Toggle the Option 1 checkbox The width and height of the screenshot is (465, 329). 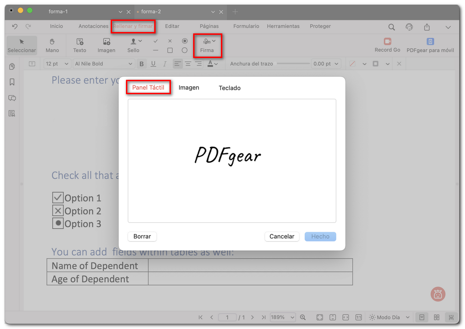coord(58,198)
